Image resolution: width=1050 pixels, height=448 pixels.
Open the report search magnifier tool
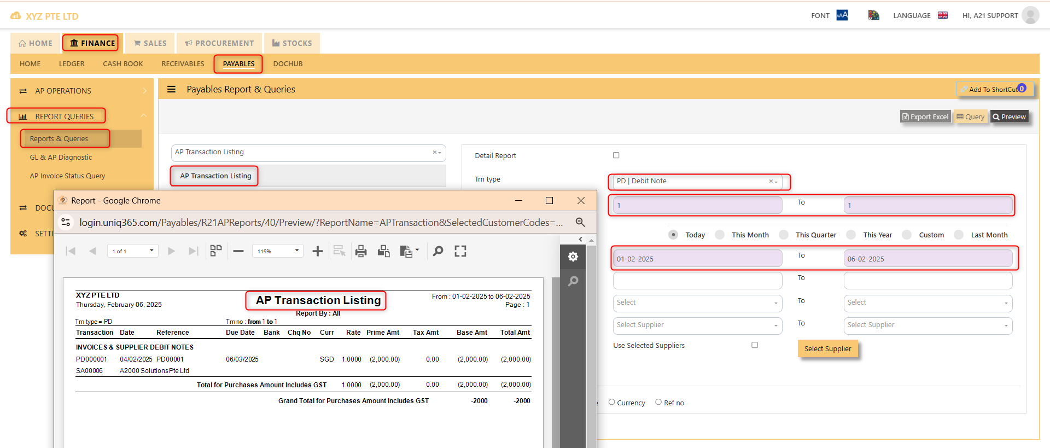[x=438, y=251]
